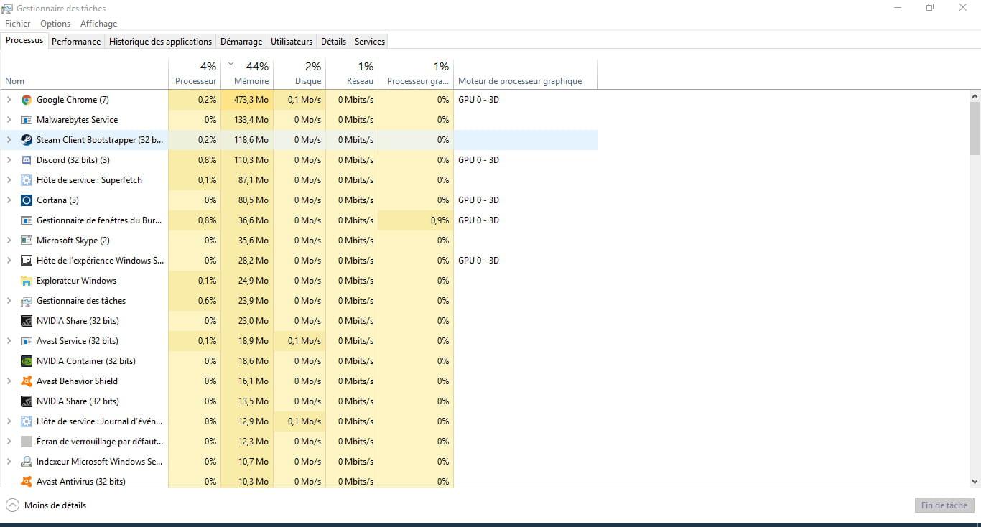Sort by Disque column header
This screenshot has height=527, width=981.
click(x=299, y=74)
